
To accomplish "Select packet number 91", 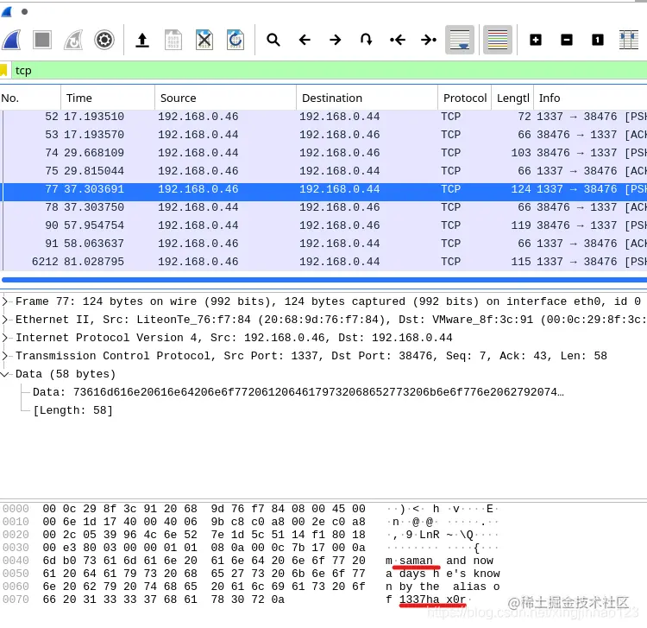I will (323, 244).
